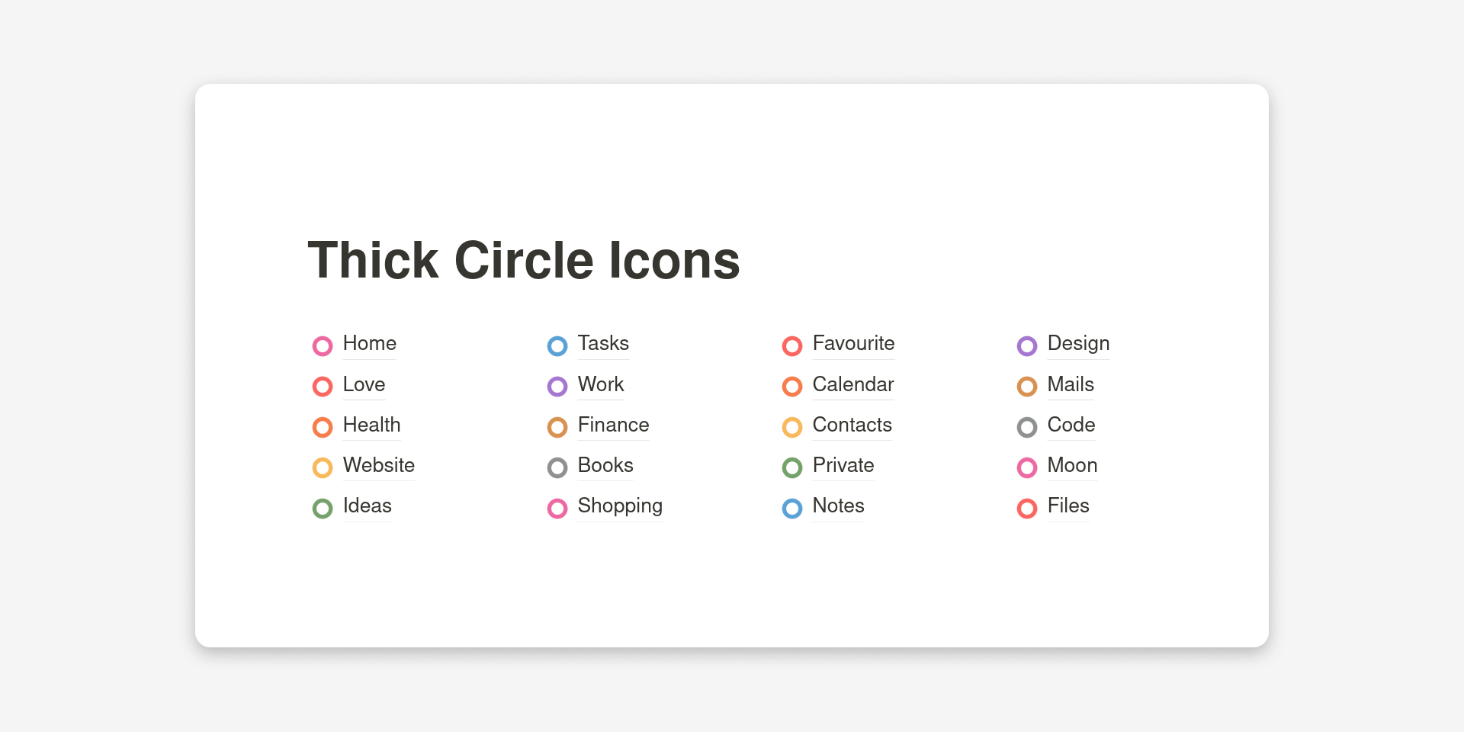Click the pink circle icon beside Home
The height and width of the screenshot is (732, 1464).
click(323, 346)
